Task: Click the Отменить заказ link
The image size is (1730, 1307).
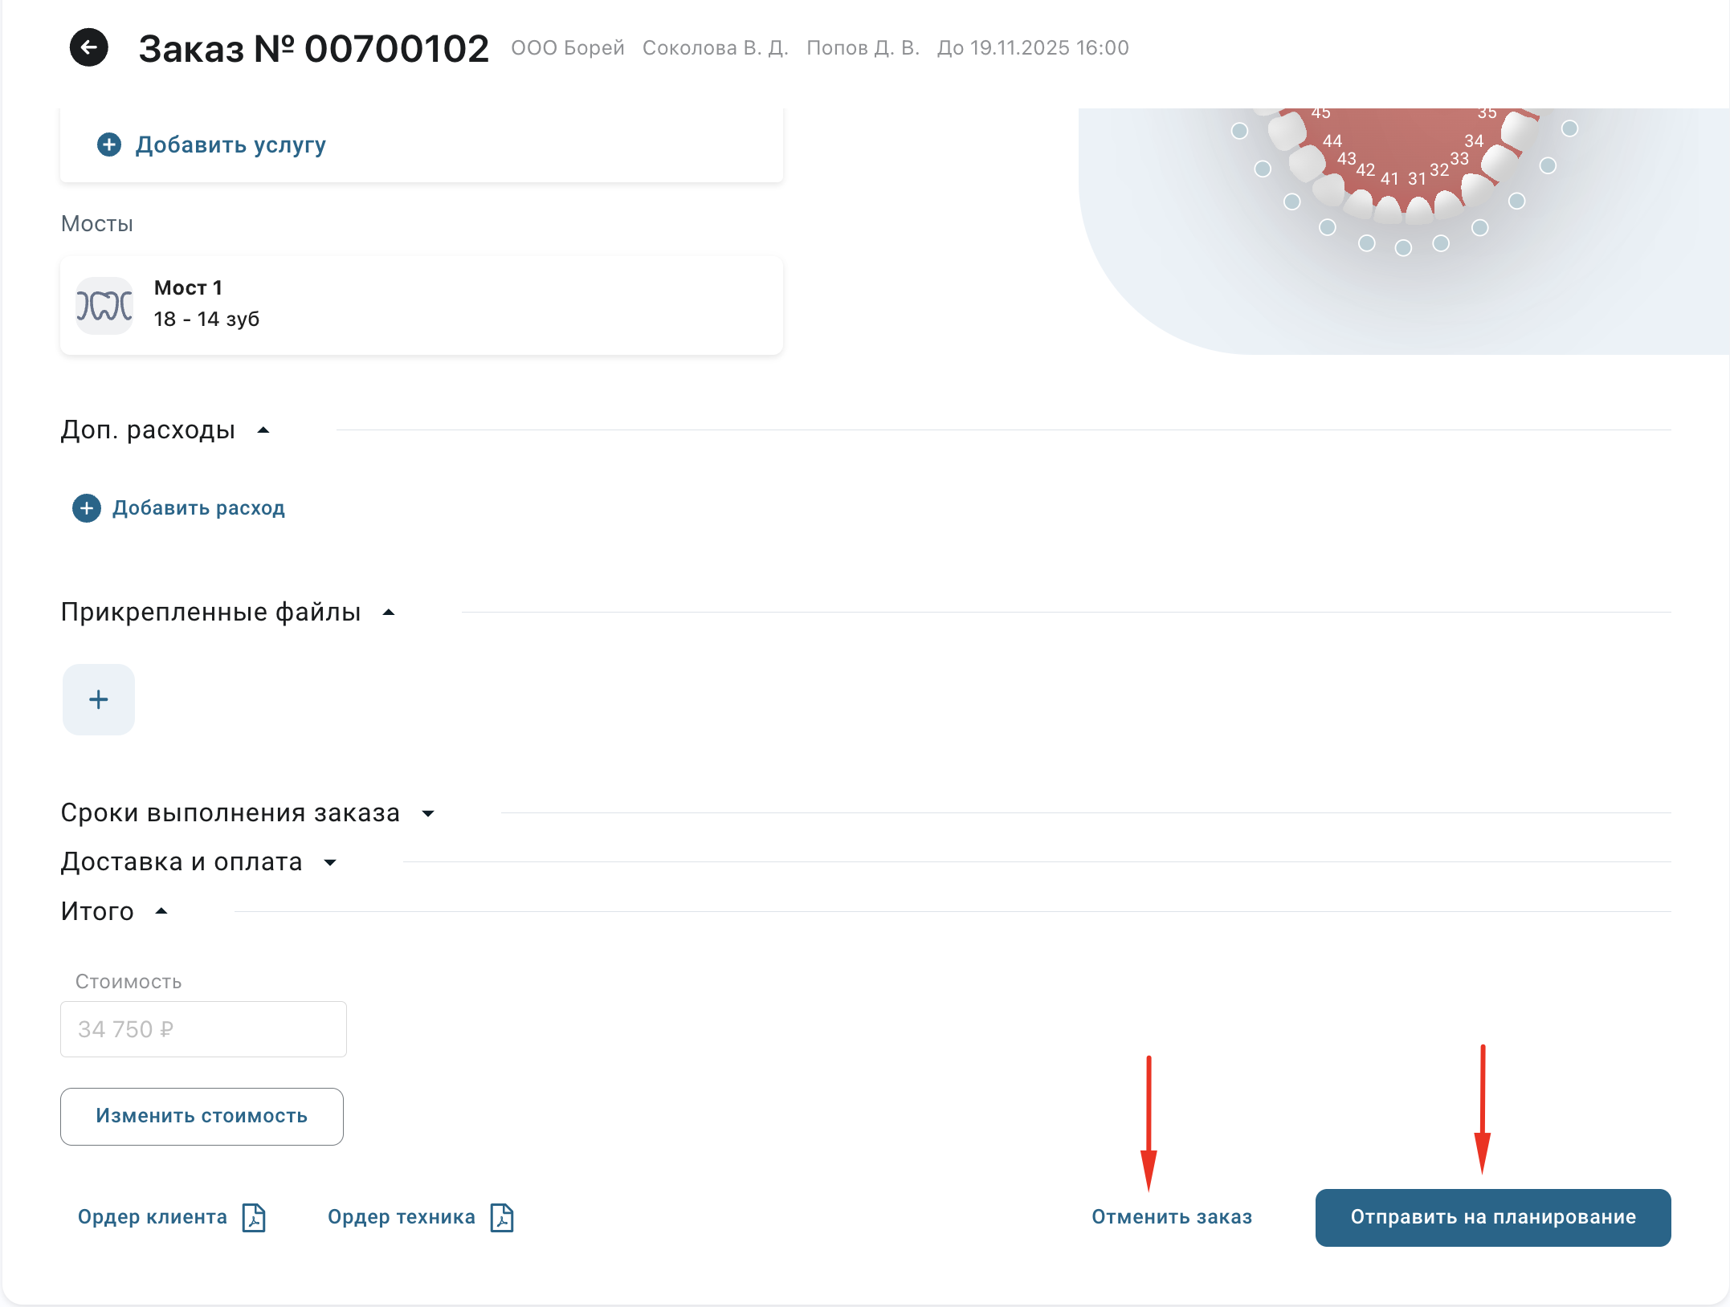Action: (1171, 1217)
